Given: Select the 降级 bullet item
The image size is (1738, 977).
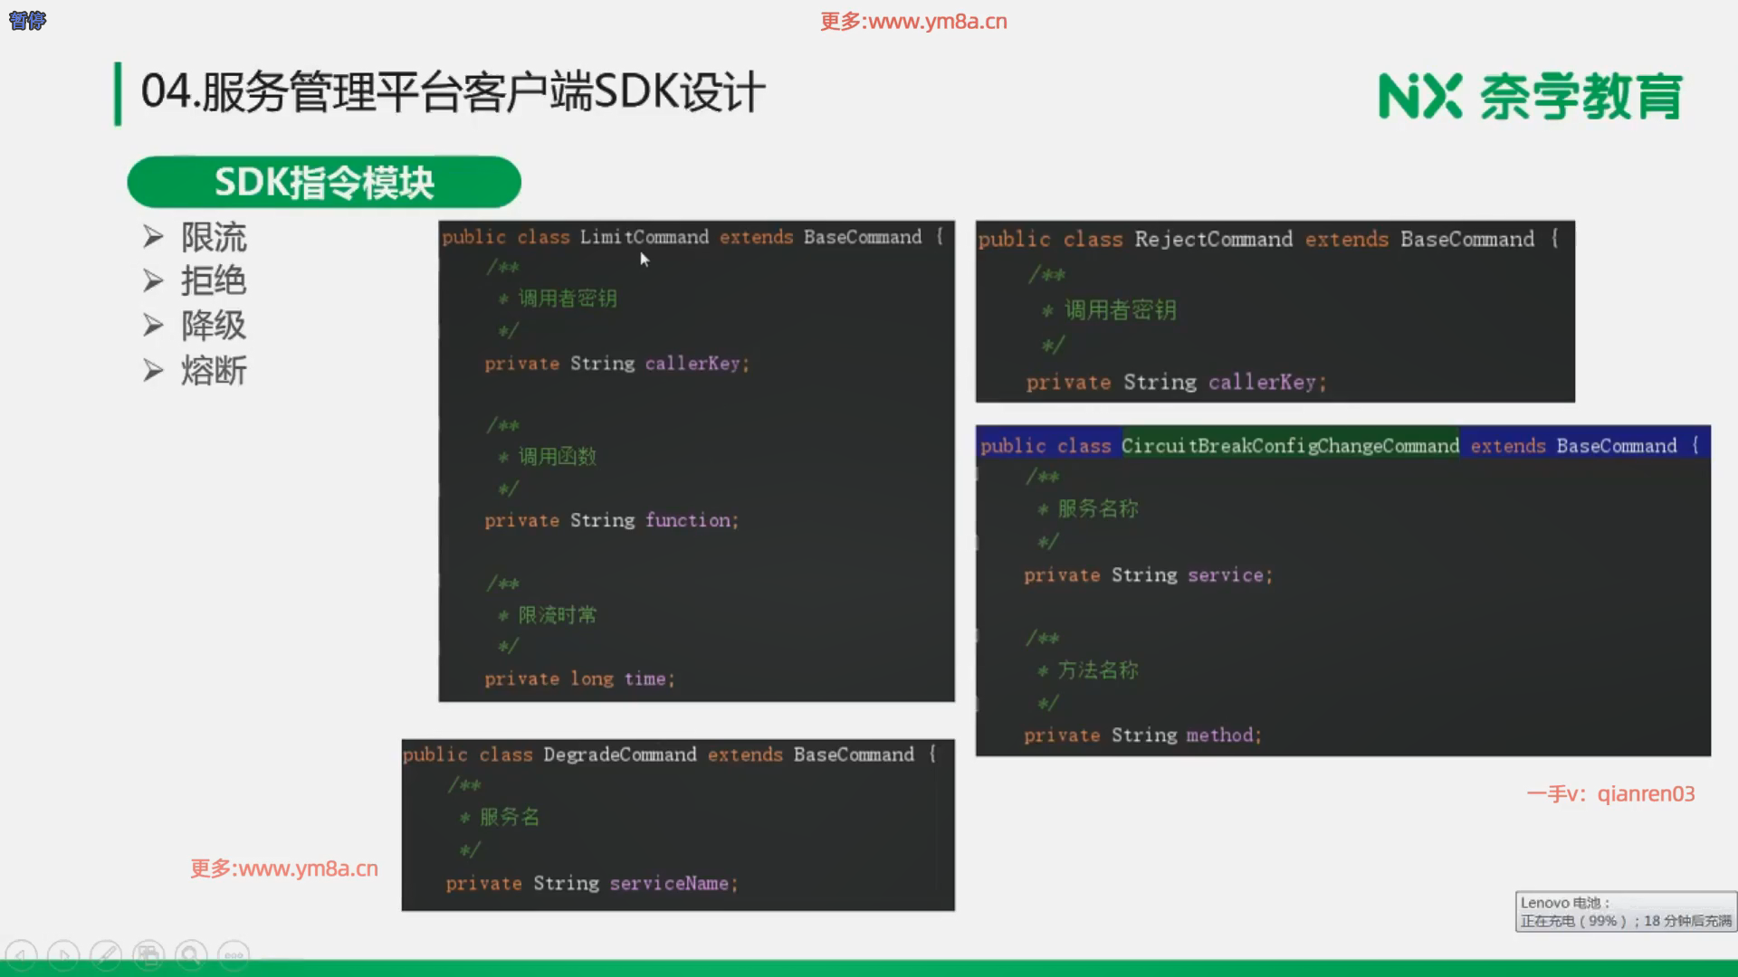Looking at the screenshot, I should 214,326.
